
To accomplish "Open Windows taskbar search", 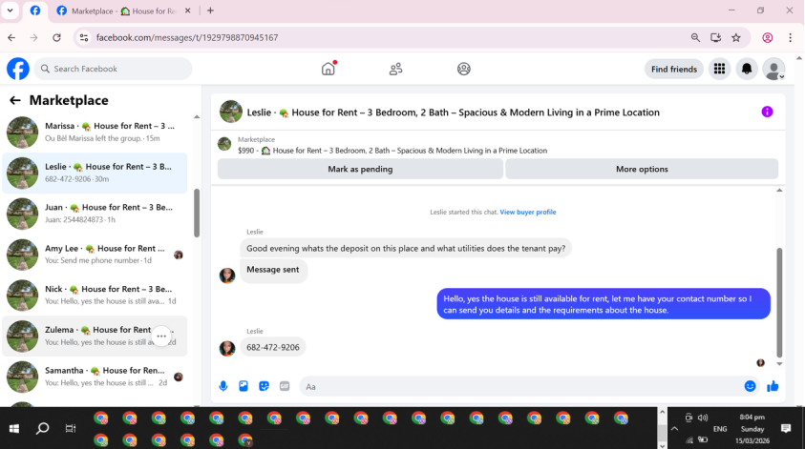I will pos(42,428).
